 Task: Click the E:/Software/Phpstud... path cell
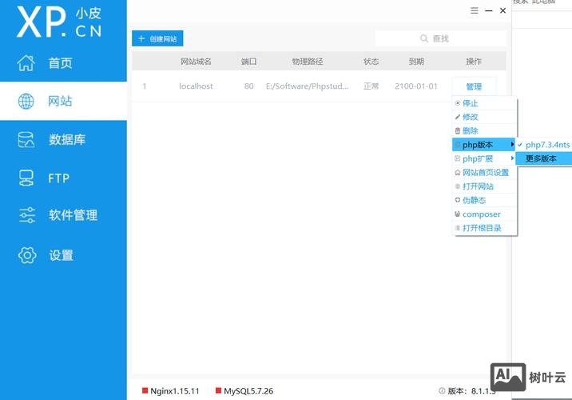point(307,86)
